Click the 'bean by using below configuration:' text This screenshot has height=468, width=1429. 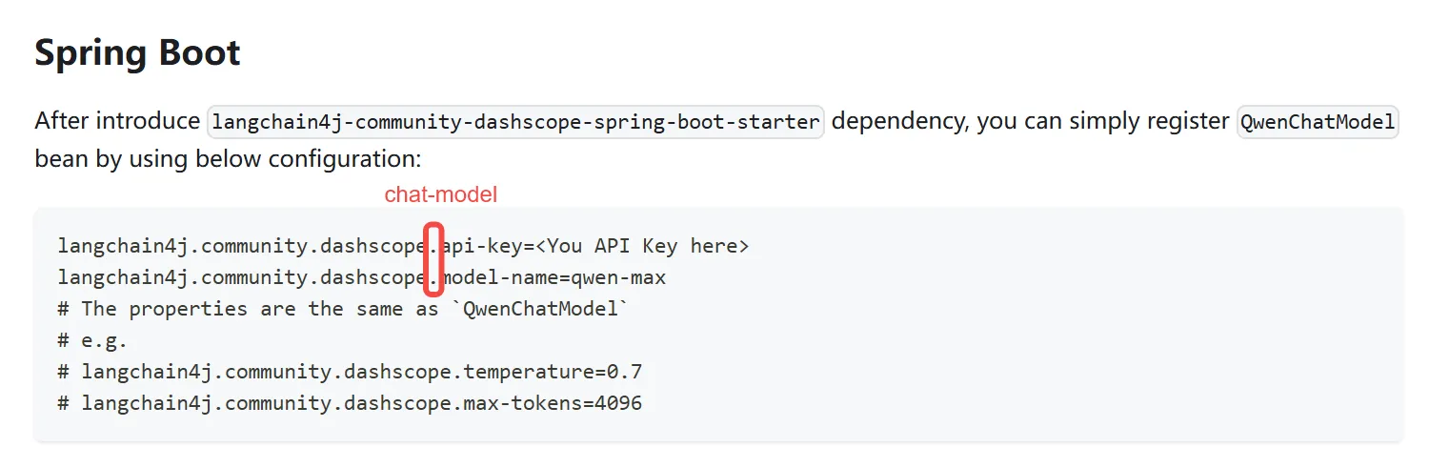pos(228,157)
